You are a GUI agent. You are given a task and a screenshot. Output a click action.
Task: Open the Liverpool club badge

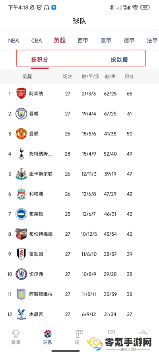[21, 194]
